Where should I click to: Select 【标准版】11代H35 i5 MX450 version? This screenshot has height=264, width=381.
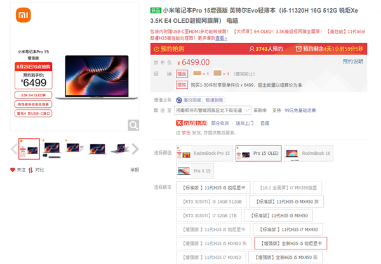pos(279,215)
